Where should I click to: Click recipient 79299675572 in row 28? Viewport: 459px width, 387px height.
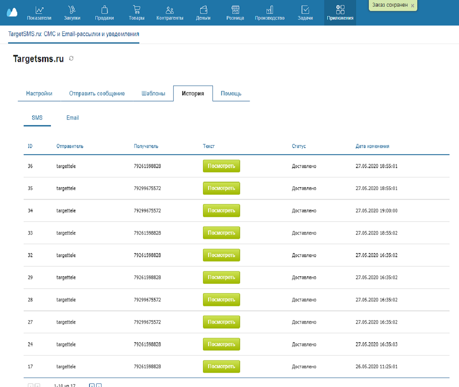tap(147, 300)
